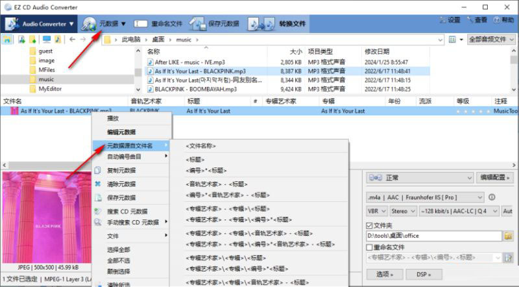Sort file list by 修改日期 column
The height and width of the screenshot is (287, 519).
pyautogui.click(x=377, y=51)
